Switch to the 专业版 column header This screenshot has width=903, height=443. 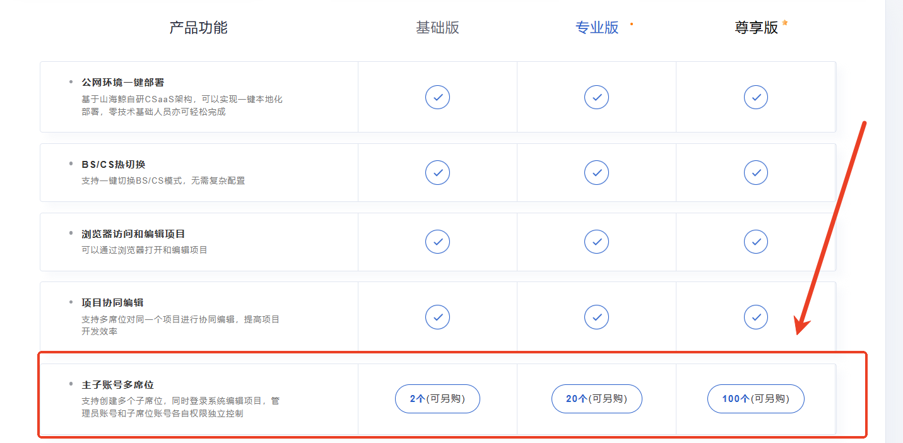pyautogui.click(x=597, y=28)
